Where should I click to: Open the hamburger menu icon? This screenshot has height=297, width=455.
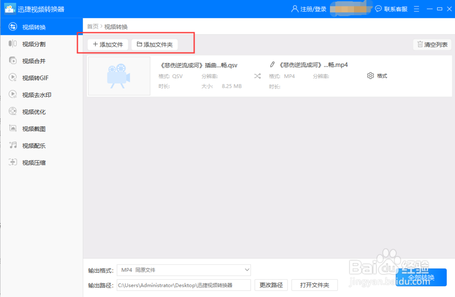tap(416, 9)
